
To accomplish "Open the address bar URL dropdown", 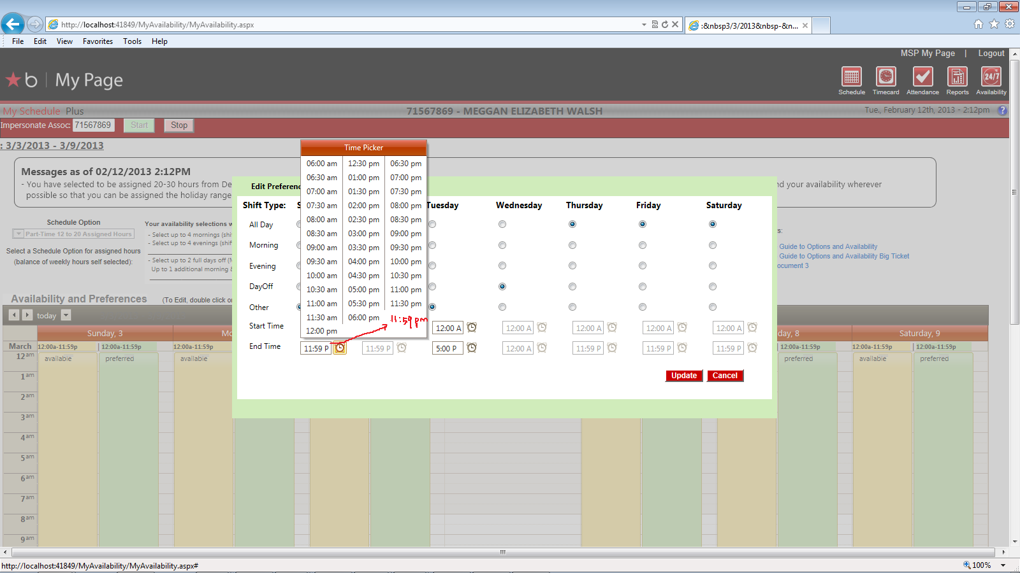I will 644,25.
